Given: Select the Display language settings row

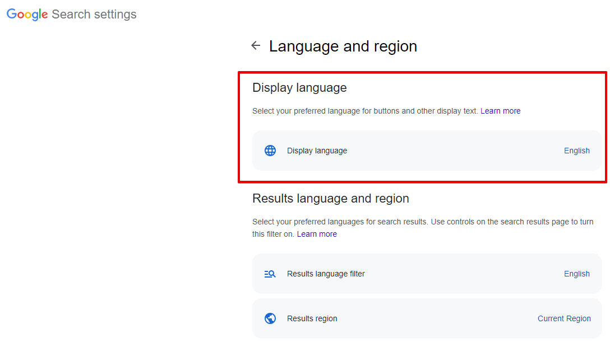Looking at the screenshot, I should point(427,151).
